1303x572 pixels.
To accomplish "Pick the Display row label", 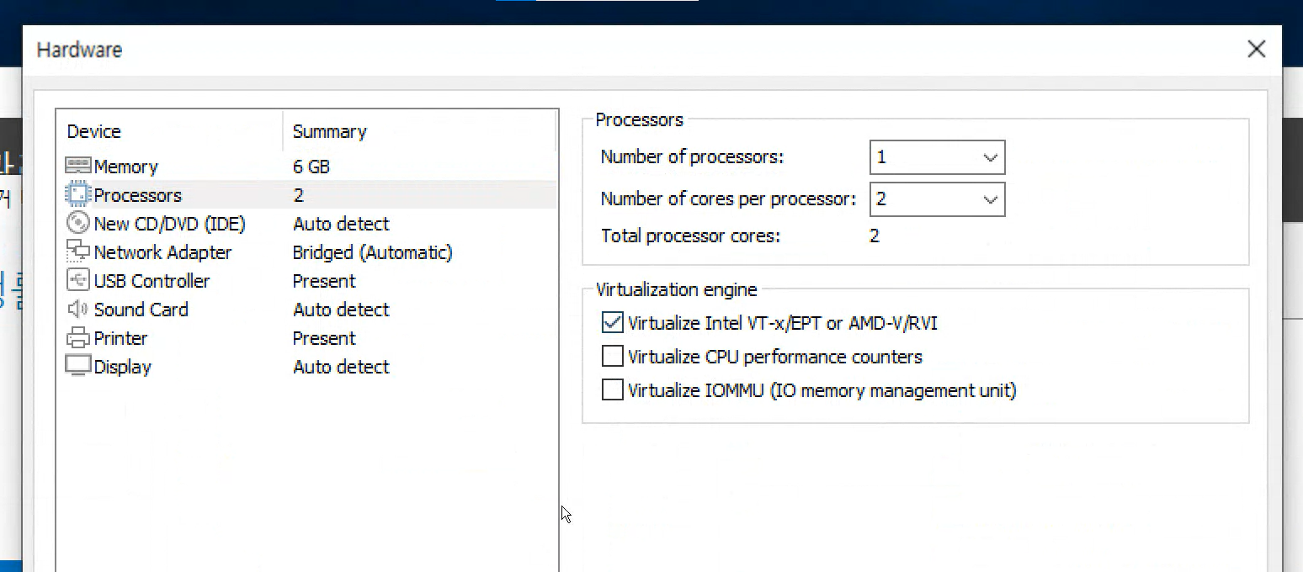I will tap(122, 367).
